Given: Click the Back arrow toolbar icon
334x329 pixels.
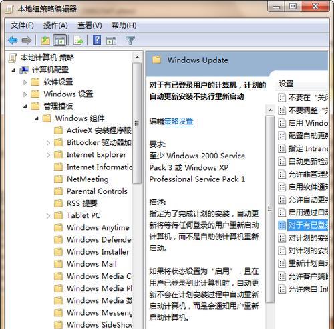Looking at the screenshot, I should [13, 41].
